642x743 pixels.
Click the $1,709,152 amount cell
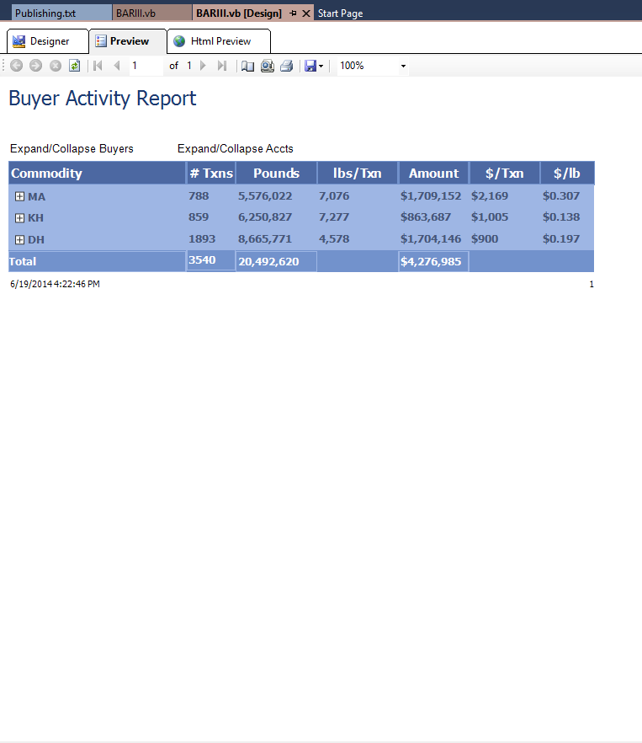coord(431,195)
